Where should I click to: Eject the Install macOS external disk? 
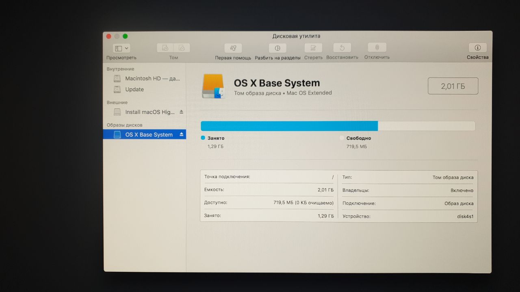coord(182,112)
